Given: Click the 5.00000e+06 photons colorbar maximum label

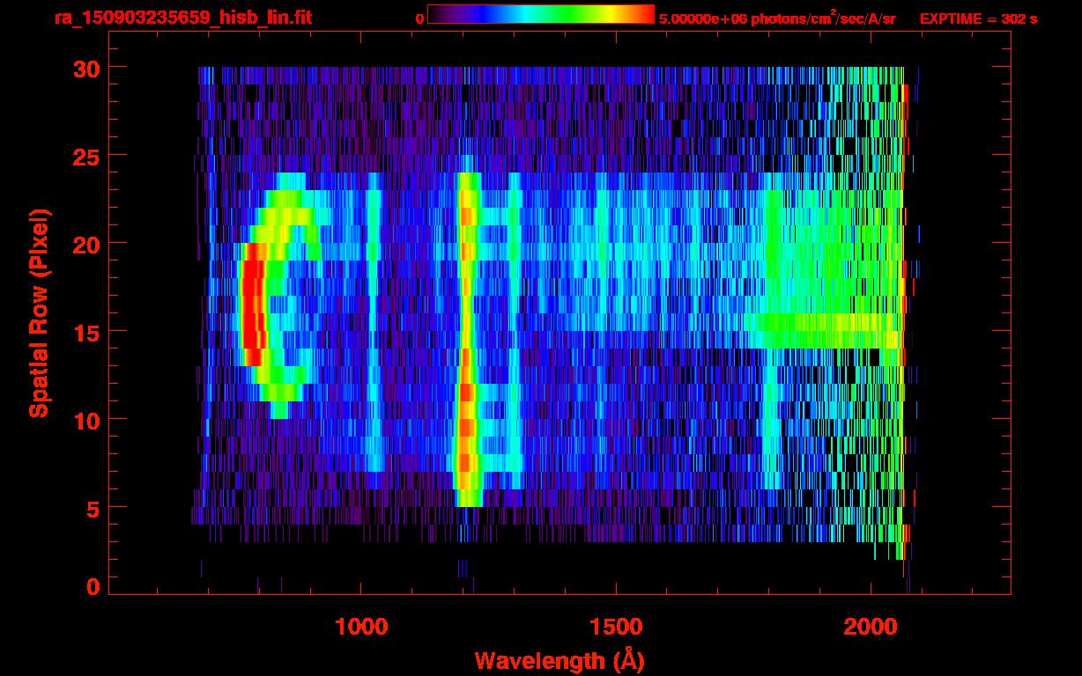Looking at the screenshot, I should tap(777, 18).
